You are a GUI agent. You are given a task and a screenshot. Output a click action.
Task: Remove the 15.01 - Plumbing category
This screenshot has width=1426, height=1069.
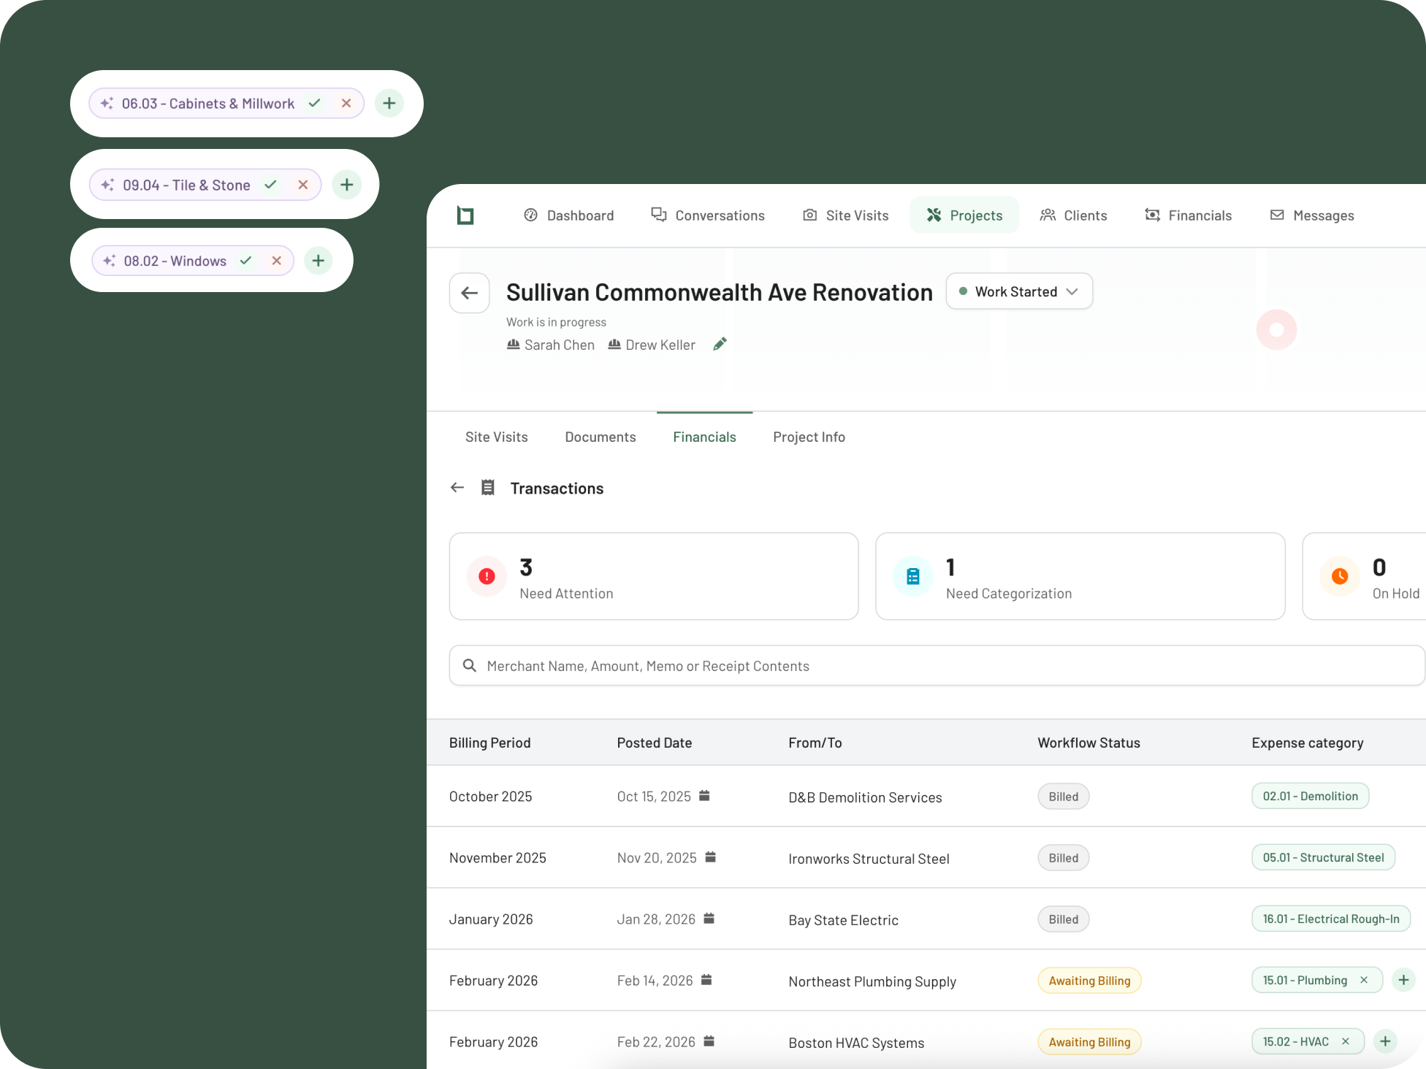click(x=1364, y=980)
